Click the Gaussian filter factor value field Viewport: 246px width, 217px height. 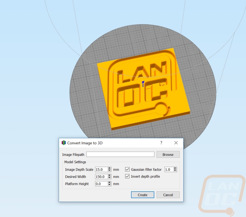point(168,169)
